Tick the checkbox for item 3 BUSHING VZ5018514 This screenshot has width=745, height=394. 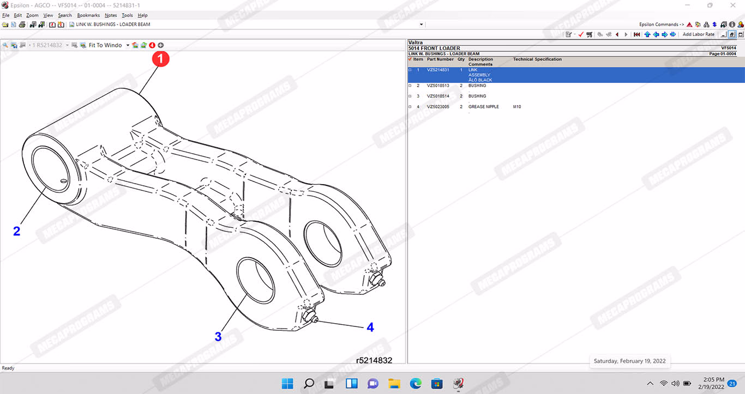pyautogui.click(x=410, y=96)
